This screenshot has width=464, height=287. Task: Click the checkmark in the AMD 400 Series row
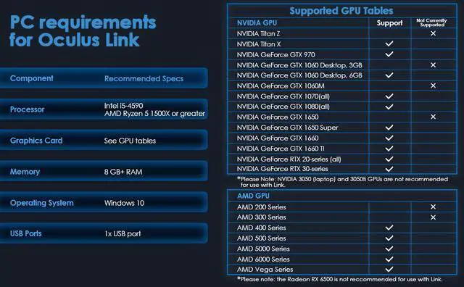tap(389, 228)
